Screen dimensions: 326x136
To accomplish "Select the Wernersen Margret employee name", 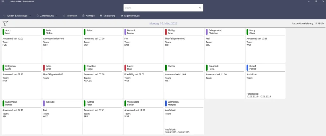I will [x=173, y=103].
